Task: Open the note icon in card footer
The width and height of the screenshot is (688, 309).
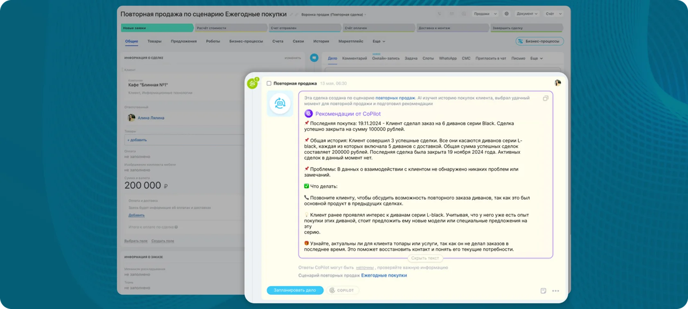Action: 544,291
